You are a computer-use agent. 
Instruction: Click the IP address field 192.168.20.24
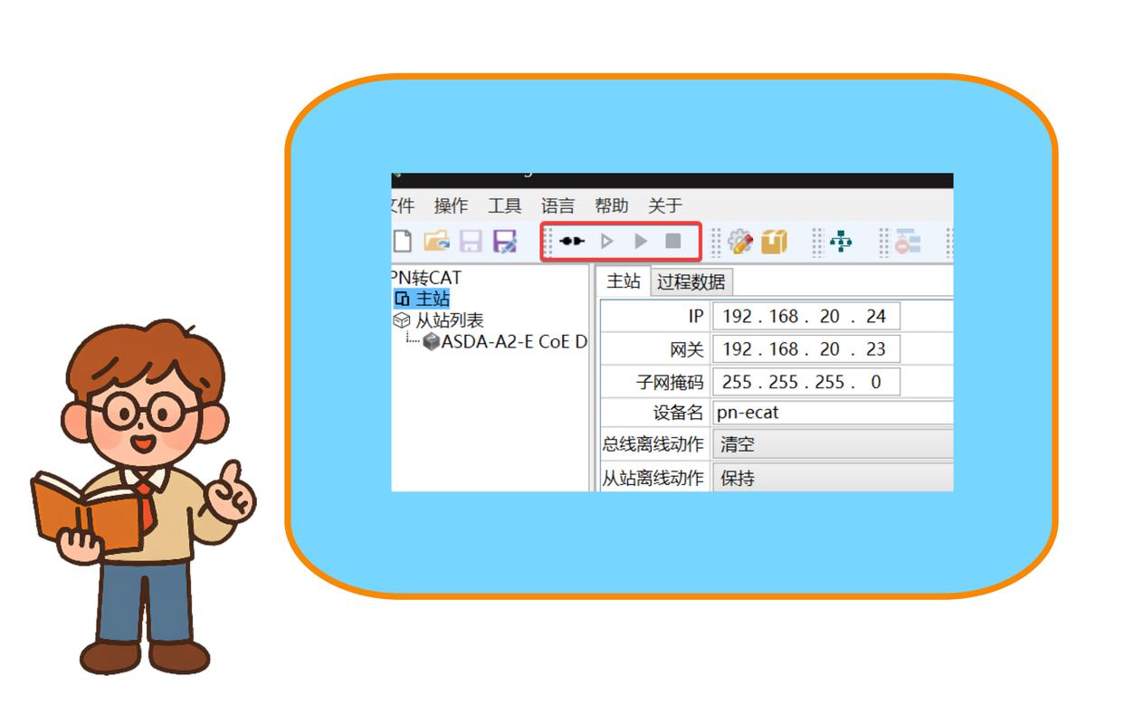[806, 317]
